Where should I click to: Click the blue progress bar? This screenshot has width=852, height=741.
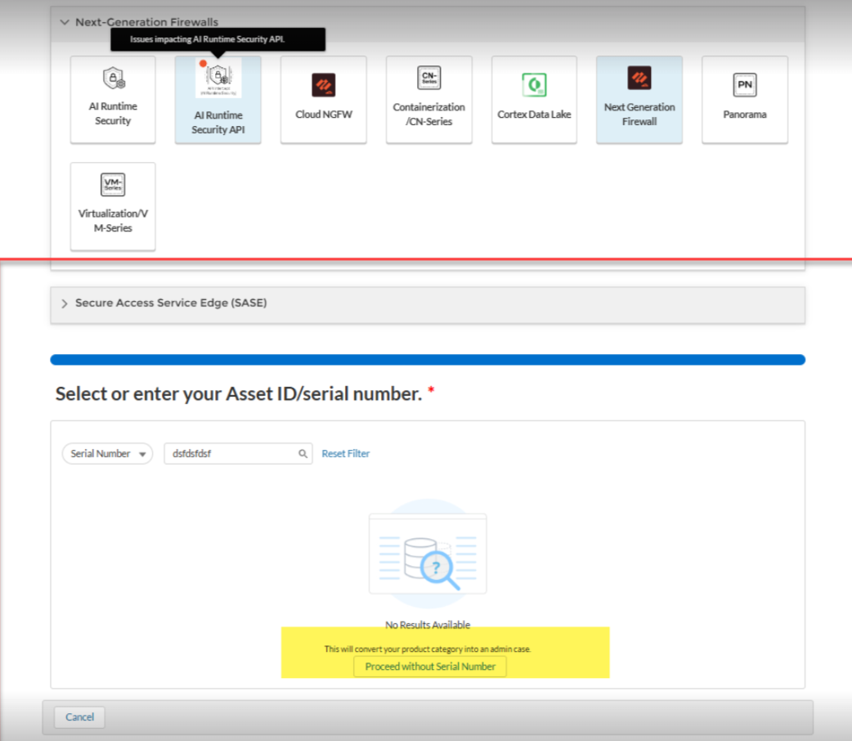click(x=428, y=360)
